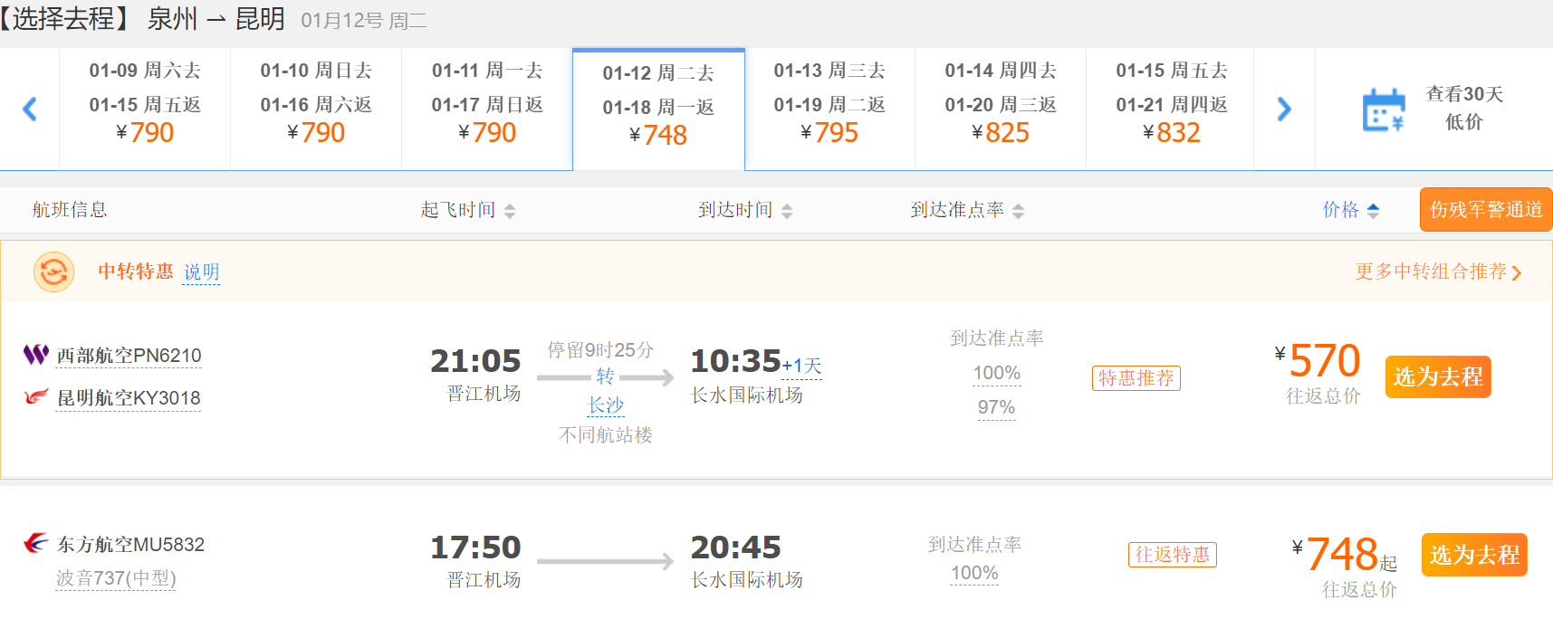Choose the ¥570 transfer flight as departure
Viewport: 1553px width, 638px height.
pyautogui.click(x=1437, y=376)
